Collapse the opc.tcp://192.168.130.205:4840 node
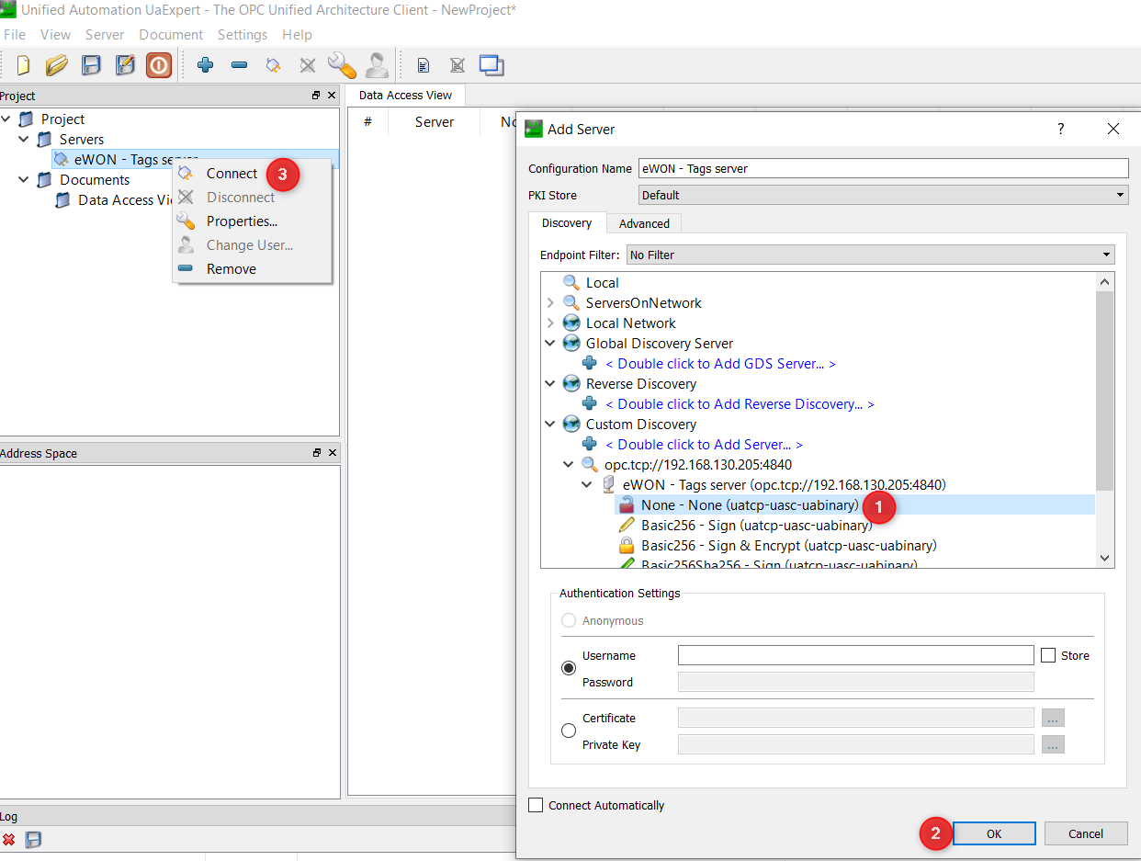Image resolution: width=1141 pixels, height=861 pixels. pos(569,465)
